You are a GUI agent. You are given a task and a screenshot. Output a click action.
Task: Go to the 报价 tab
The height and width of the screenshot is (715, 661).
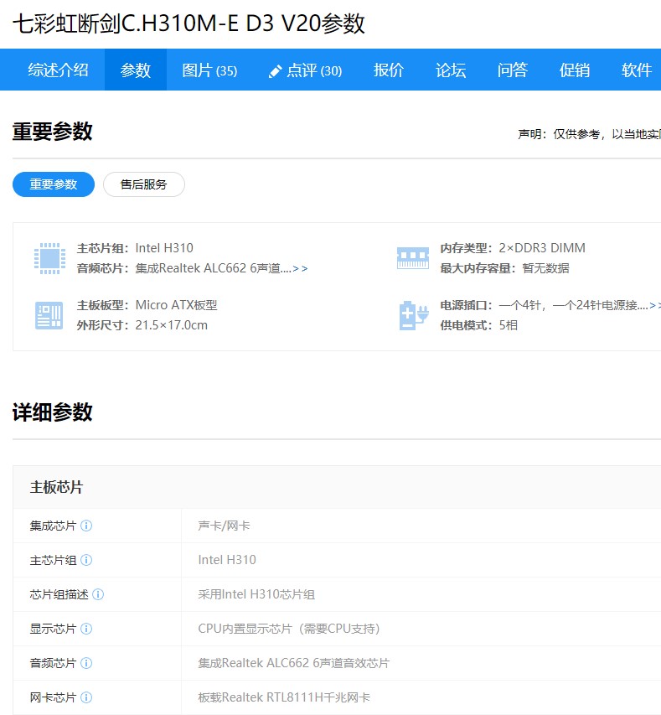click(389, 70)
